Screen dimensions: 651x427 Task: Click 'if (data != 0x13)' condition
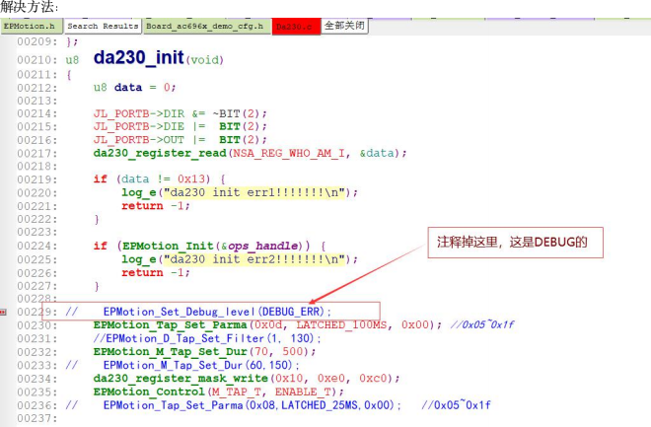pyautogui.click(x=160, y=179)
